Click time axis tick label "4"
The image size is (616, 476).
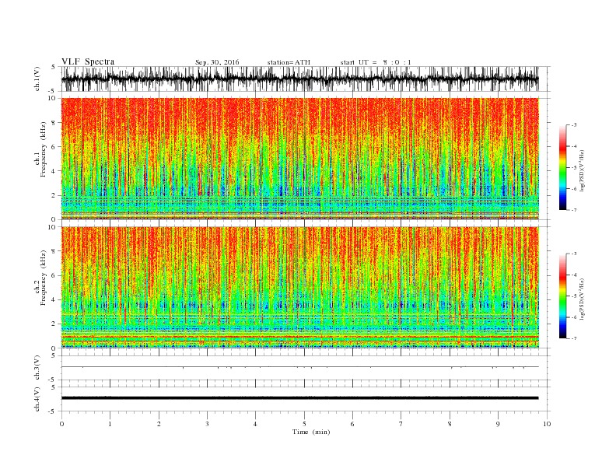pos(255,424)
